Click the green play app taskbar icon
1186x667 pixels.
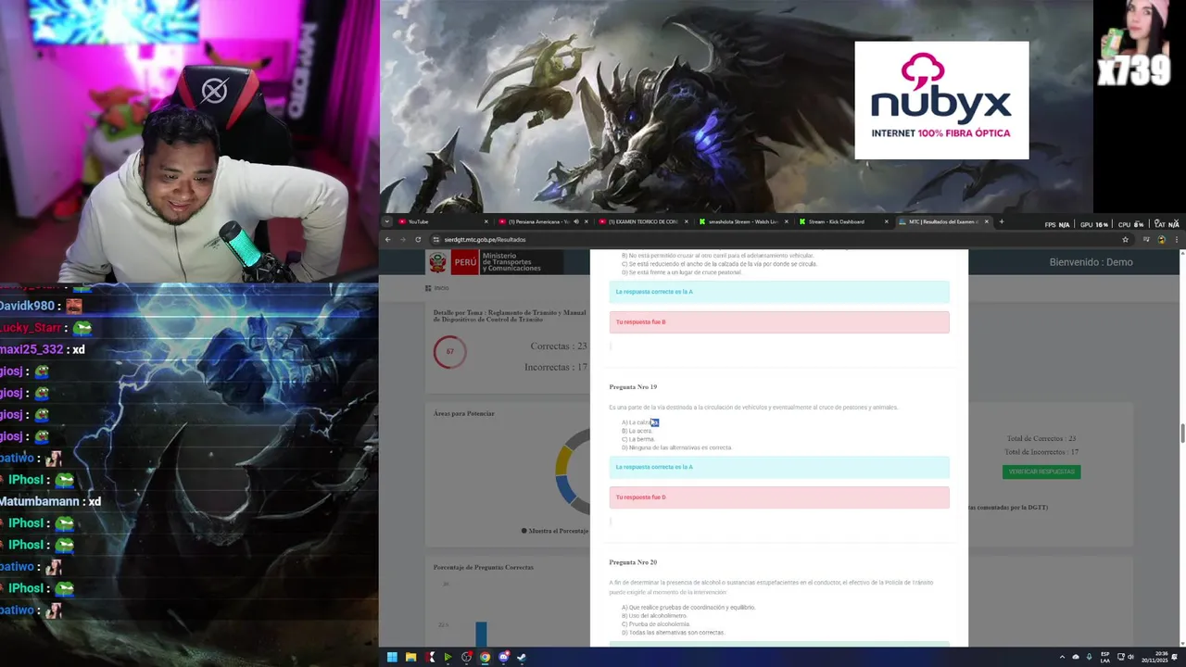[448, 658]
